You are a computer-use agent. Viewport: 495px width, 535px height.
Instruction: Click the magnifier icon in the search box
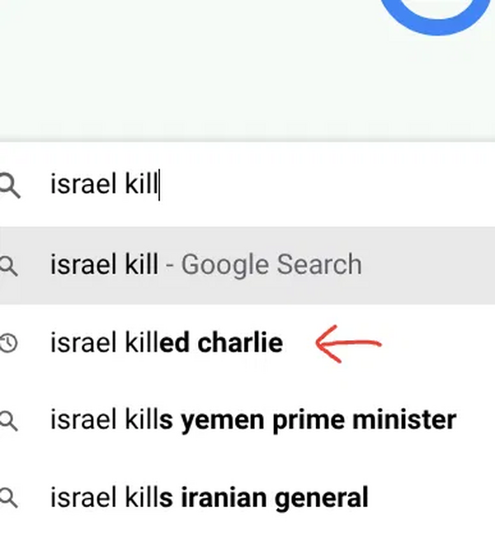[x=8, y=186]
